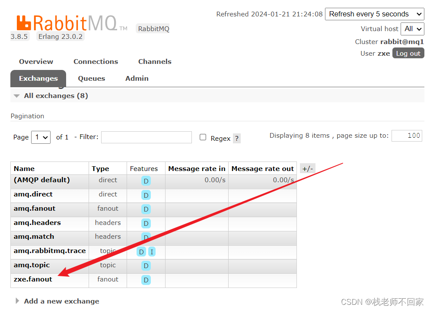Screen dimensions: 430x310
Task: Open the Admin tab
Action: click(137, 79)
